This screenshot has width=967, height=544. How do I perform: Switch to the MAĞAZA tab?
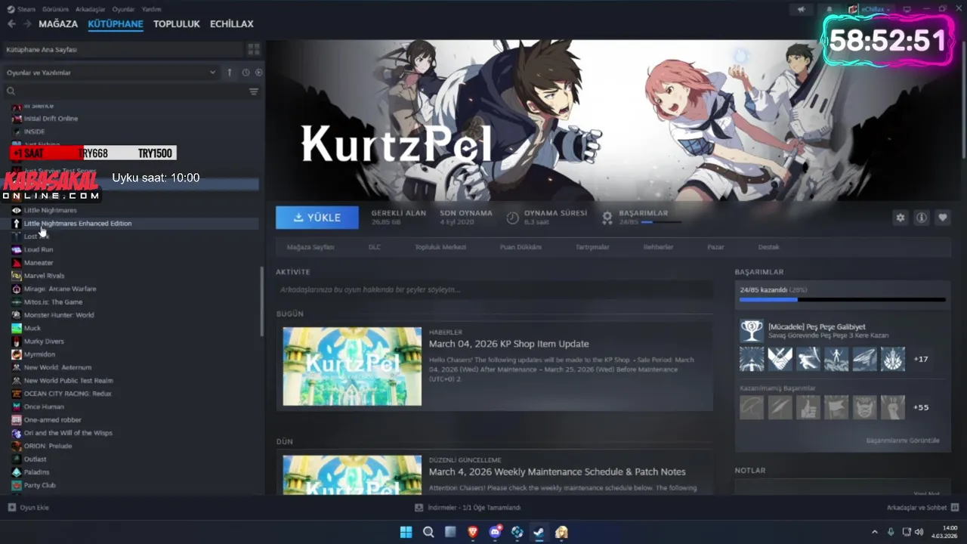(58, 24)
